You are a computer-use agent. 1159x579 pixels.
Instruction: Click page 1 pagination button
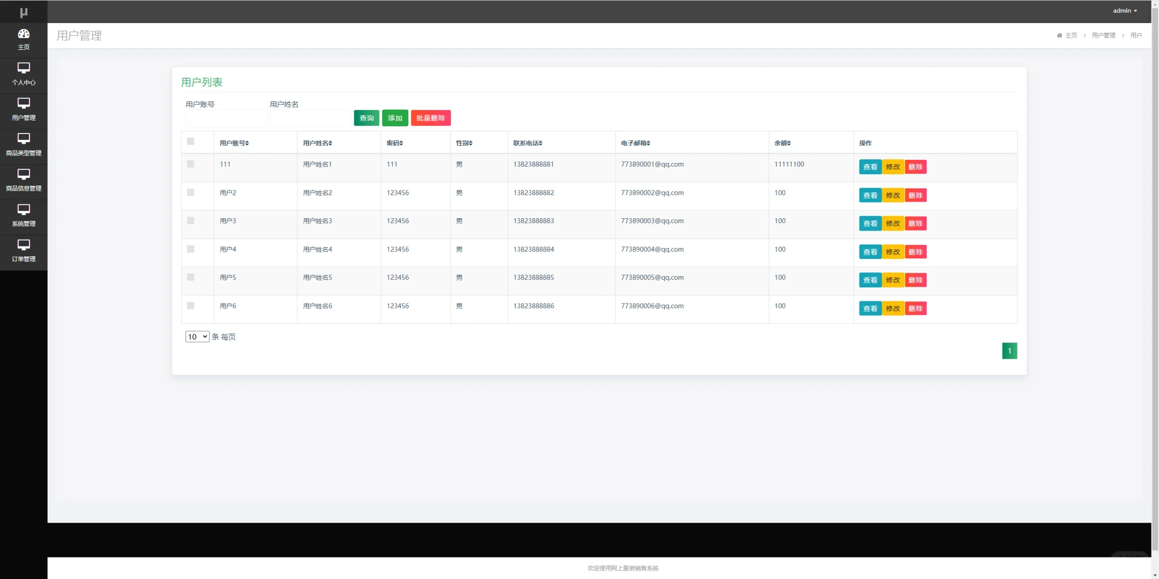point(1009,351)
